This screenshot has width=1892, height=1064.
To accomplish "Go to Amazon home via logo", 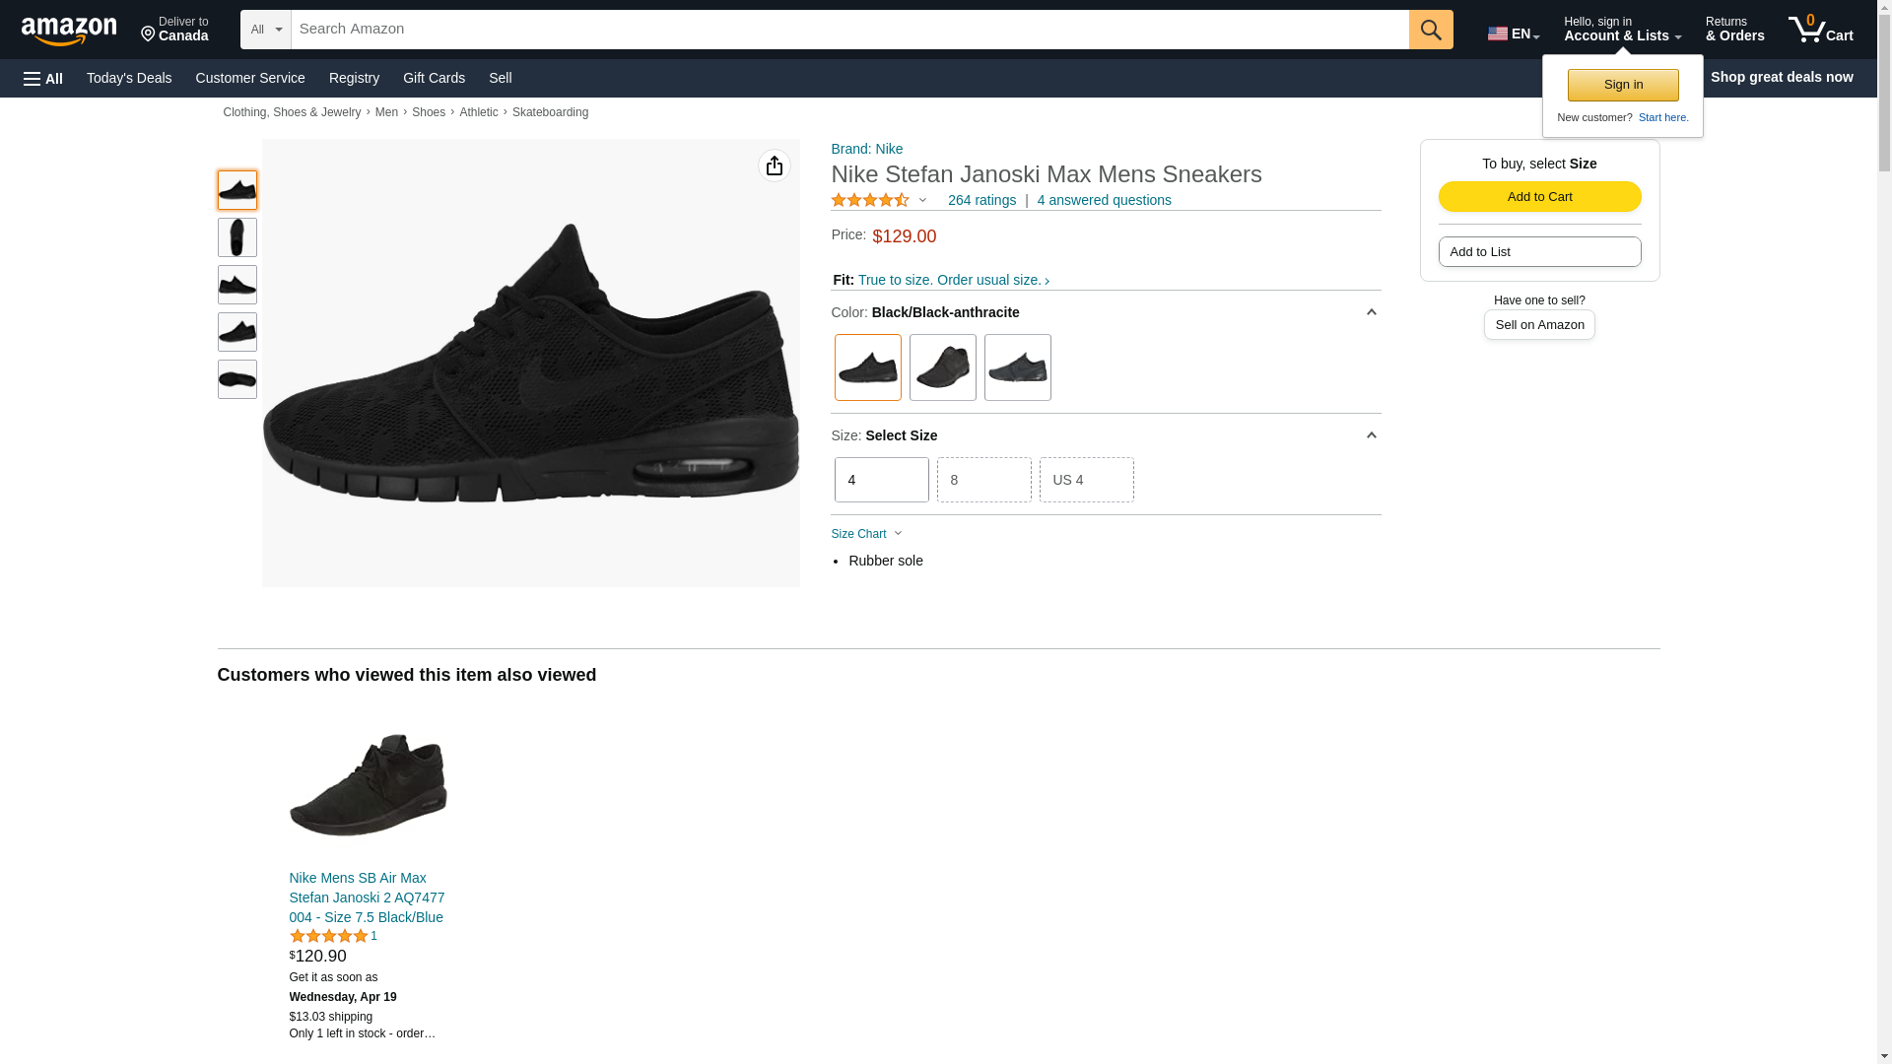I will (69, 31).
